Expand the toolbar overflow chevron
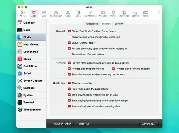This screenshot has height=133, width=179. click(x=159, y=13)
